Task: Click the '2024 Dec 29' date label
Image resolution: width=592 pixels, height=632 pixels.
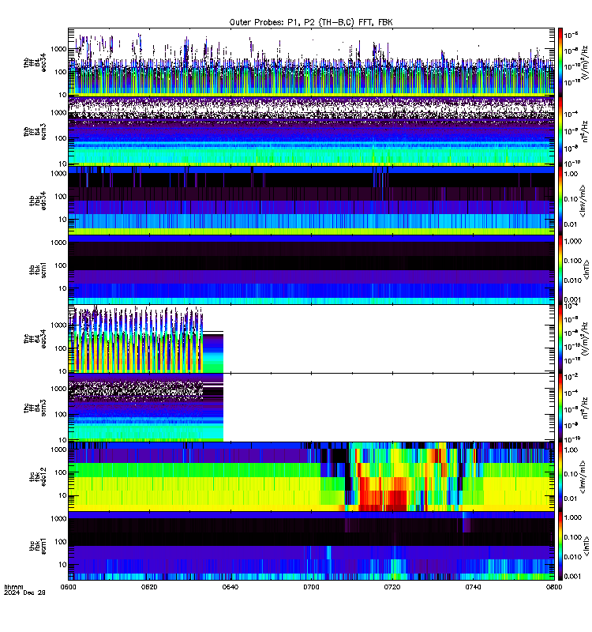Action: pos(24,592)
